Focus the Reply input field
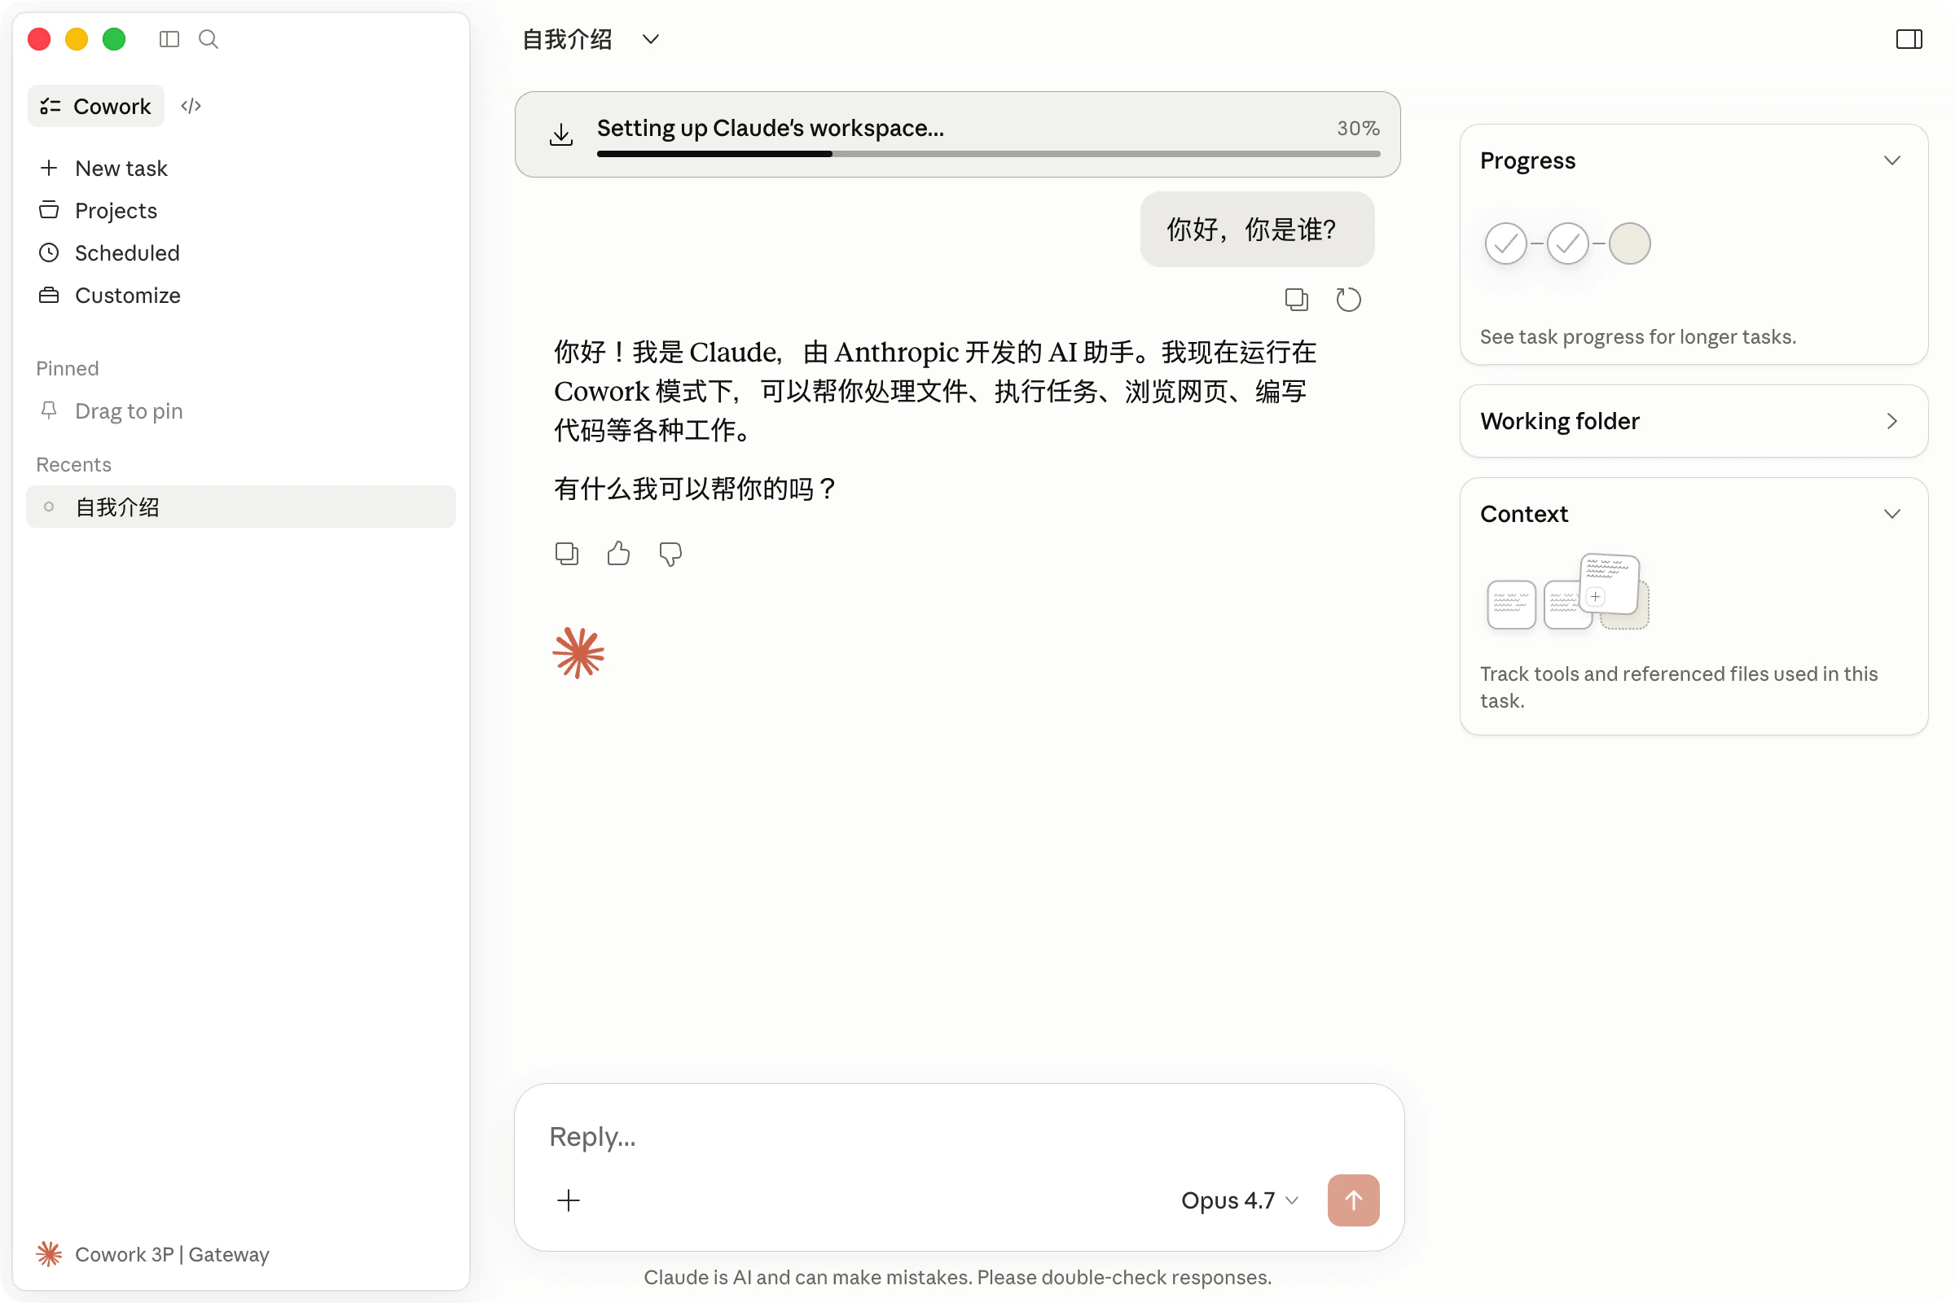This screenshot has width=1955, height=1303. coord(960,1136)
